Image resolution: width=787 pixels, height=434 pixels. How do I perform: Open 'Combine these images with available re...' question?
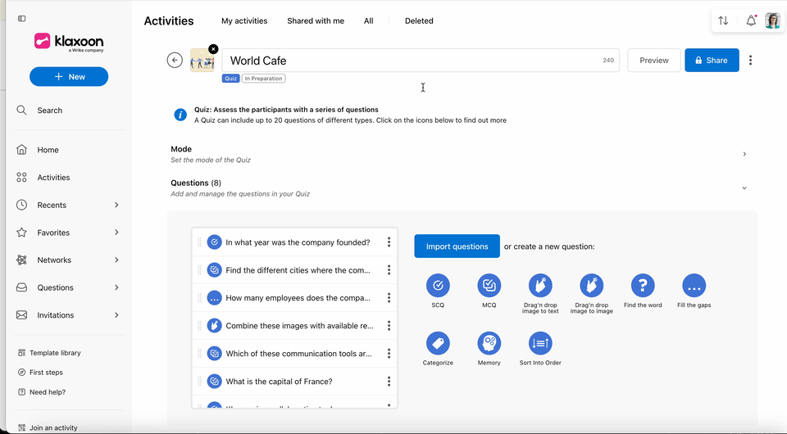coord(300,326)
